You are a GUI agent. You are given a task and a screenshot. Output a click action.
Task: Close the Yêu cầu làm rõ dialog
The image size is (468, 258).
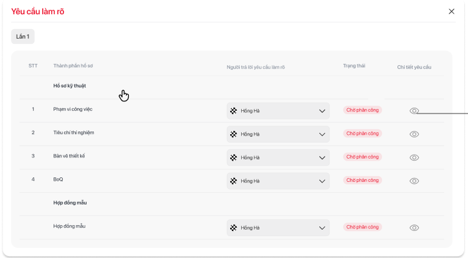click(x=451, y=11)
